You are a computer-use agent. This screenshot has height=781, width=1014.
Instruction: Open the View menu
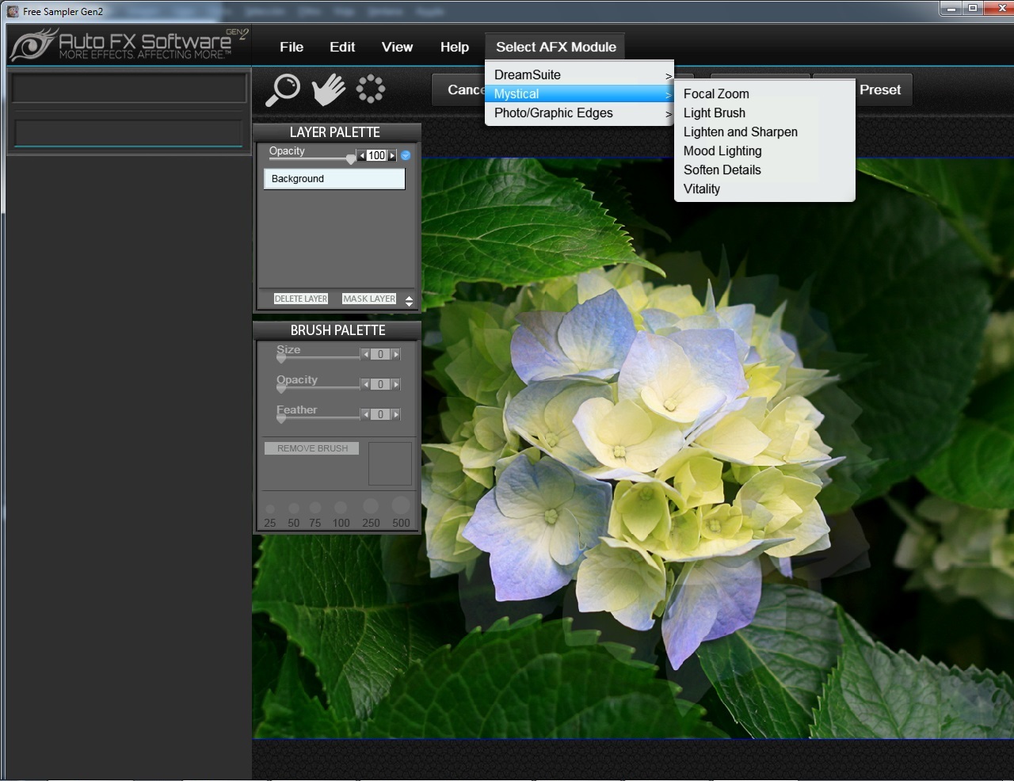397,47
